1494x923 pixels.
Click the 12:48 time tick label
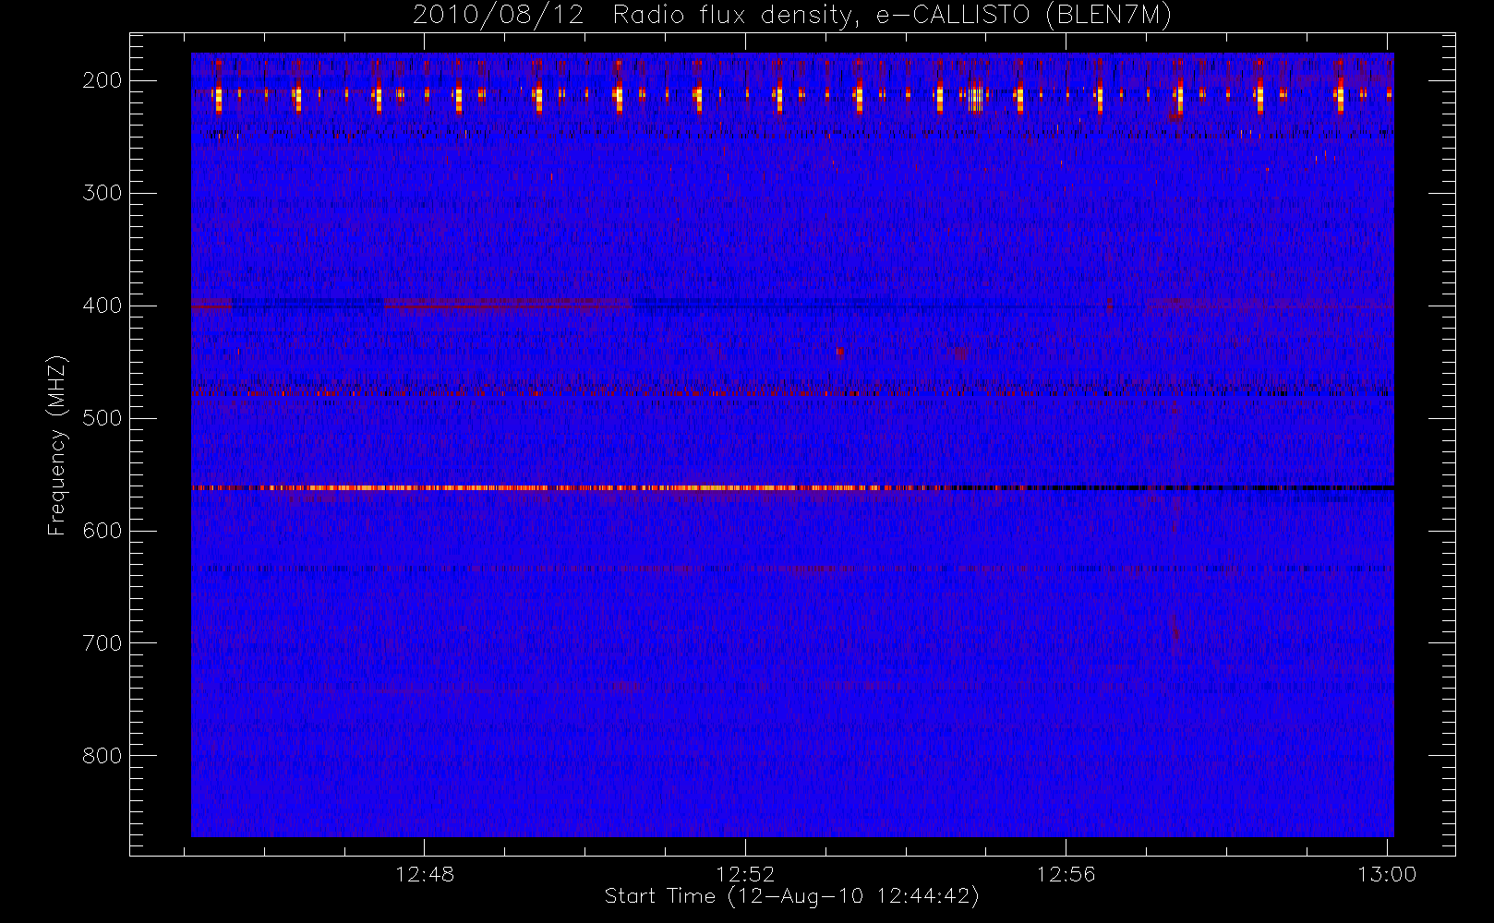[425, 874]
